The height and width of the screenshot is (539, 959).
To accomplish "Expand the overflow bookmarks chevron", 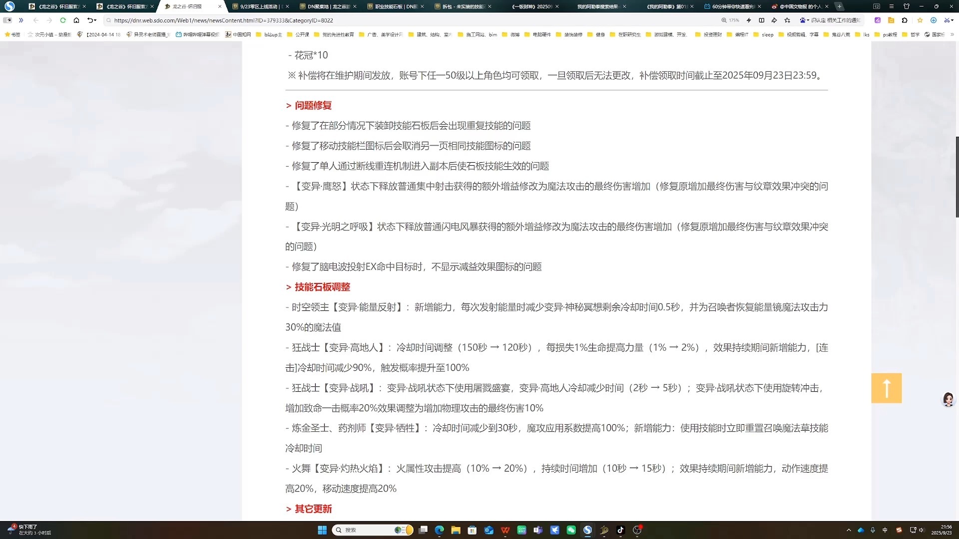I will 952,34.
